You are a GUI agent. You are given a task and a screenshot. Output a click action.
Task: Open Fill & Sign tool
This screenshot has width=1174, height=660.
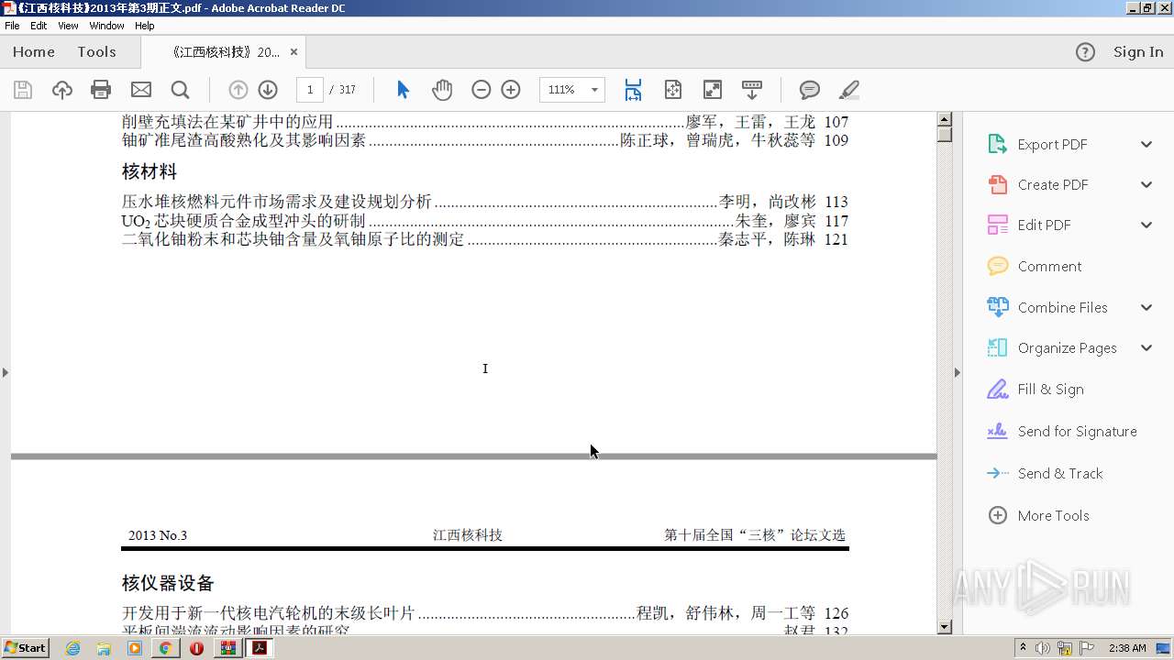1050,389
